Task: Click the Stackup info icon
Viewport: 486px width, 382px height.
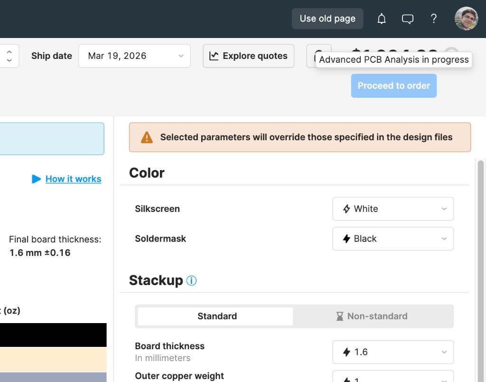Action: 191,280
